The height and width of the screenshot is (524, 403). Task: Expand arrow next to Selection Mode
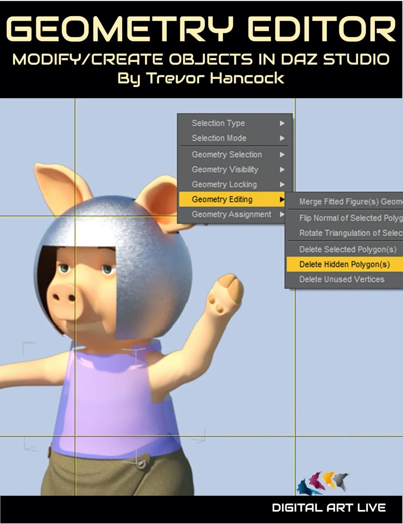[x=283, y=138]
